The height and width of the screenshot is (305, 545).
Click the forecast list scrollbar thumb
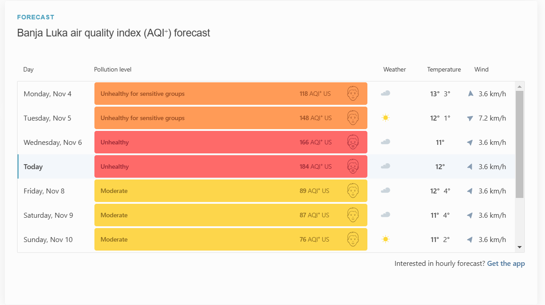coord(520,144)
